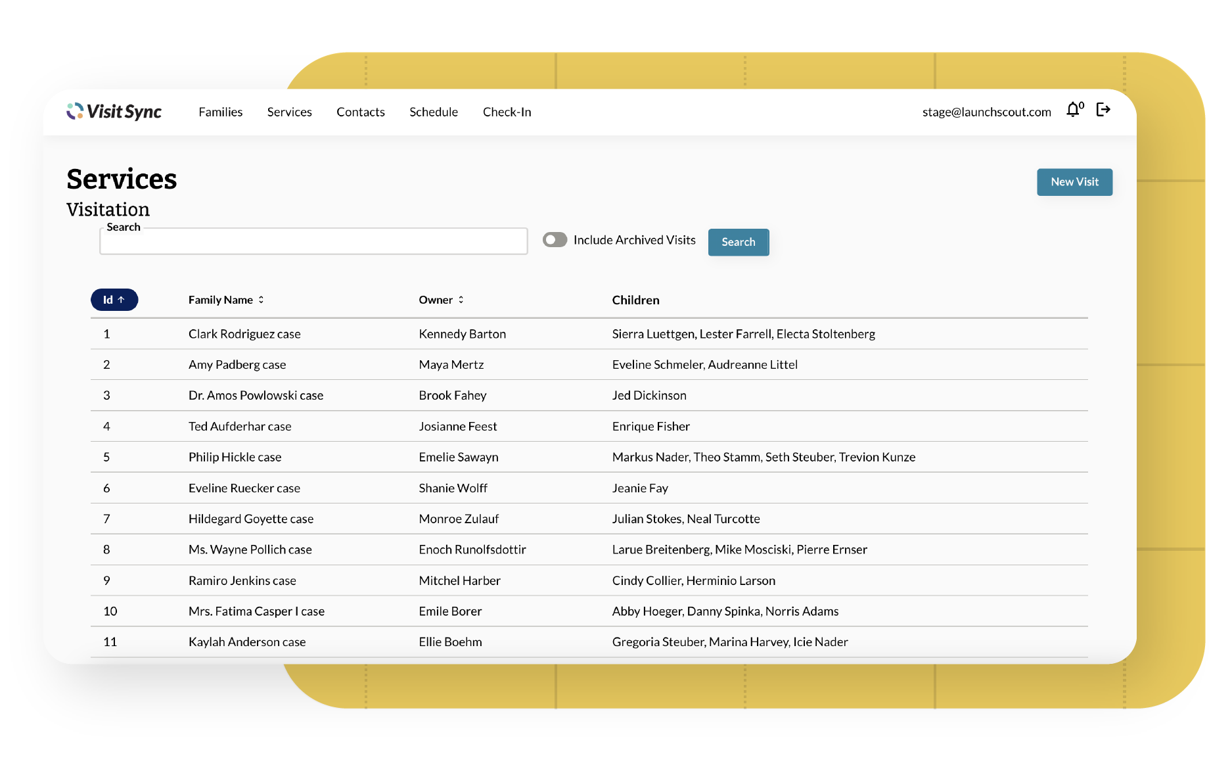Click the blue Search button

[738, 242]
